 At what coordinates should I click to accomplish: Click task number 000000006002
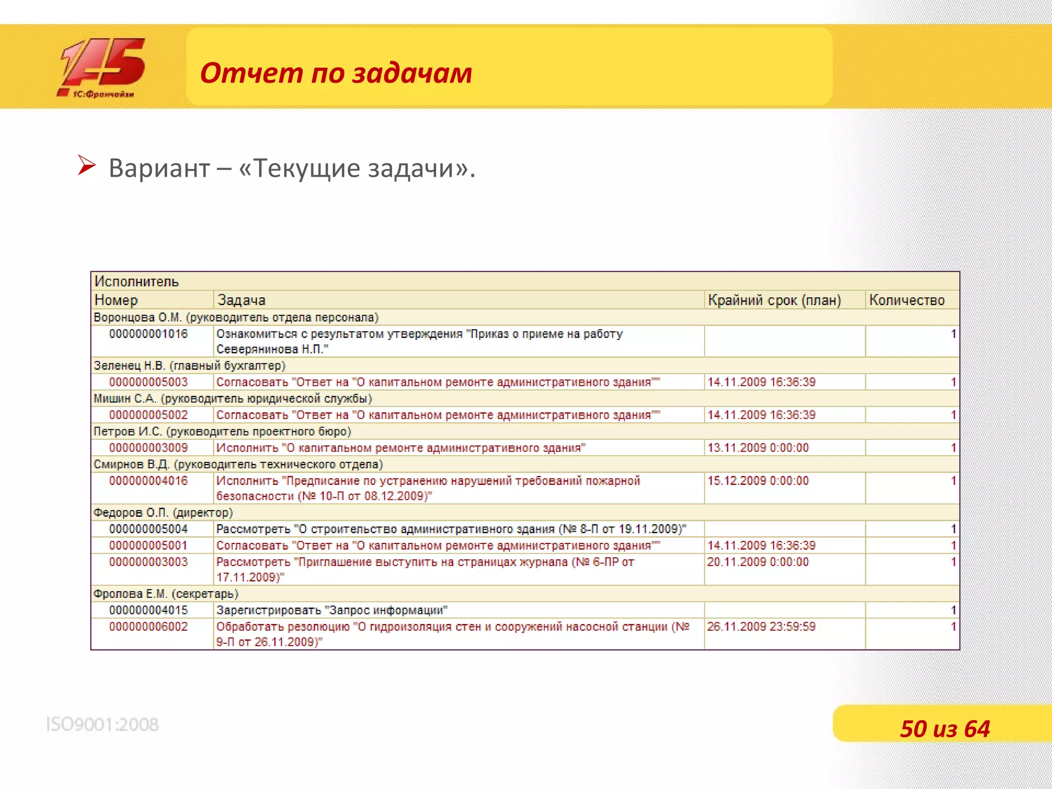148,627
